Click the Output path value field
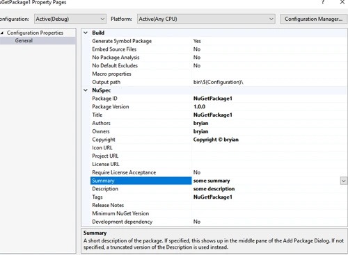 coord(269,82)
